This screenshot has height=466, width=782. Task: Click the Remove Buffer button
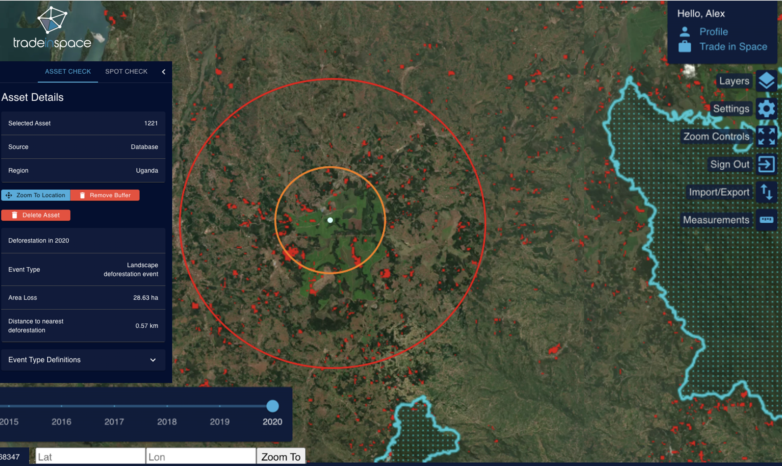pos(105,195)
